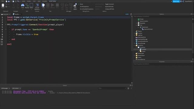The width and height of the screenshot is (194, 109).
Task: Select ReplicatedStorage in Explorer
Action: [142, 39]
